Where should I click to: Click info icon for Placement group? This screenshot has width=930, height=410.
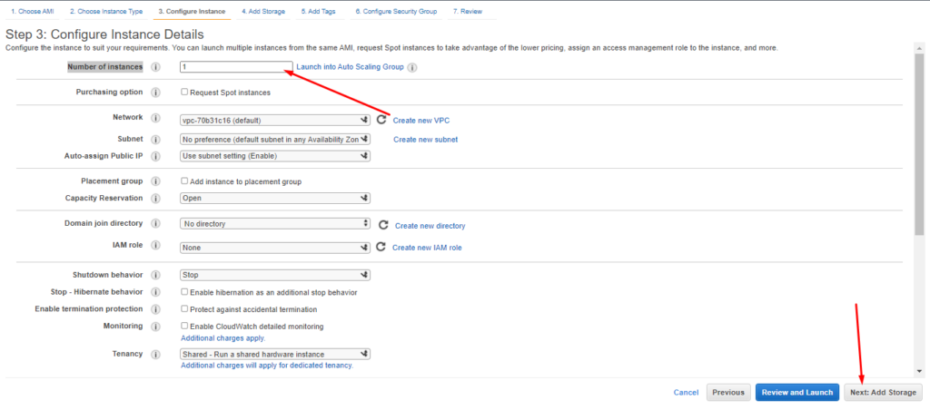(x=156, y=181)
